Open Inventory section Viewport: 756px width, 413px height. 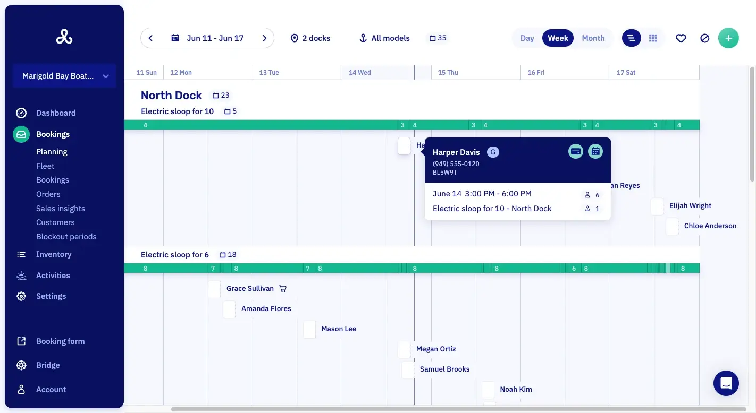[x=54, y=254]
